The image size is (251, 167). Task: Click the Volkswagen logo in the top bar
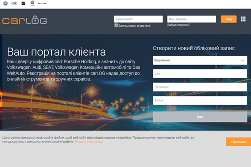[x=6, y=4]
